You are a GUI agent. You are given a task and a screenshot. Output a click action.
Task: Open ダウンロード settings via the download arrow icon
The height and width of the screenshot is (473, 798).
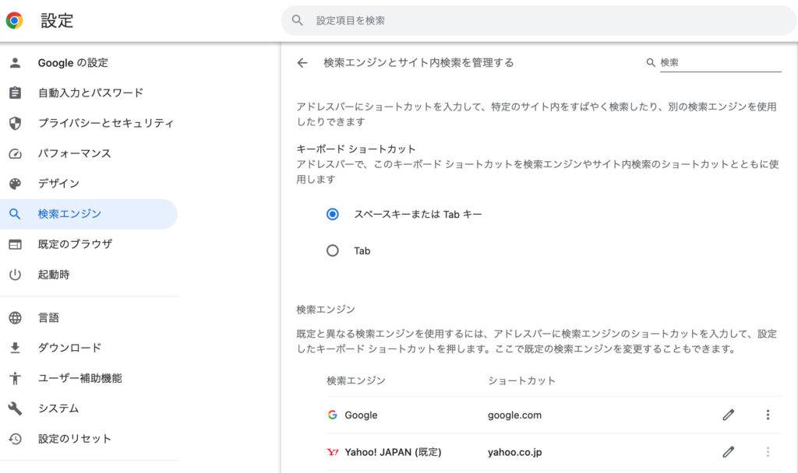pos(16,348)
